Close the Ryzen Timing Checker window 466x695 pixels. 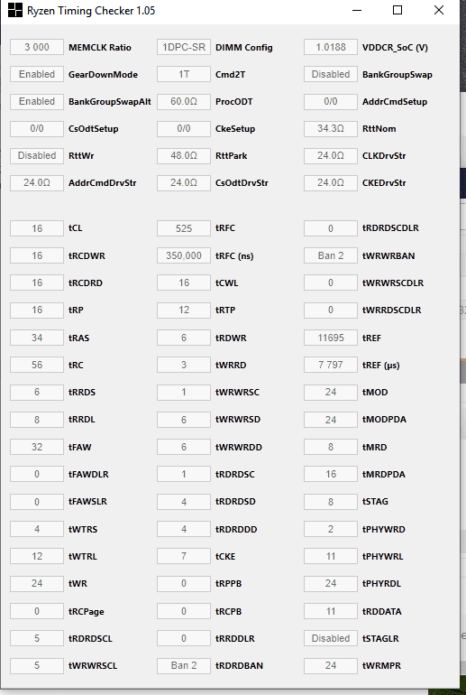pos(439,10)
